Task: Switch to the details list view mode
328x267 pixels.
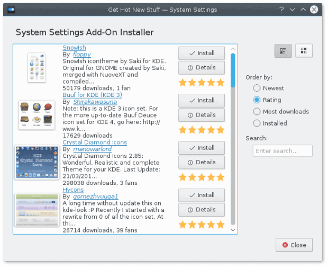Action: tap(283, 51)
